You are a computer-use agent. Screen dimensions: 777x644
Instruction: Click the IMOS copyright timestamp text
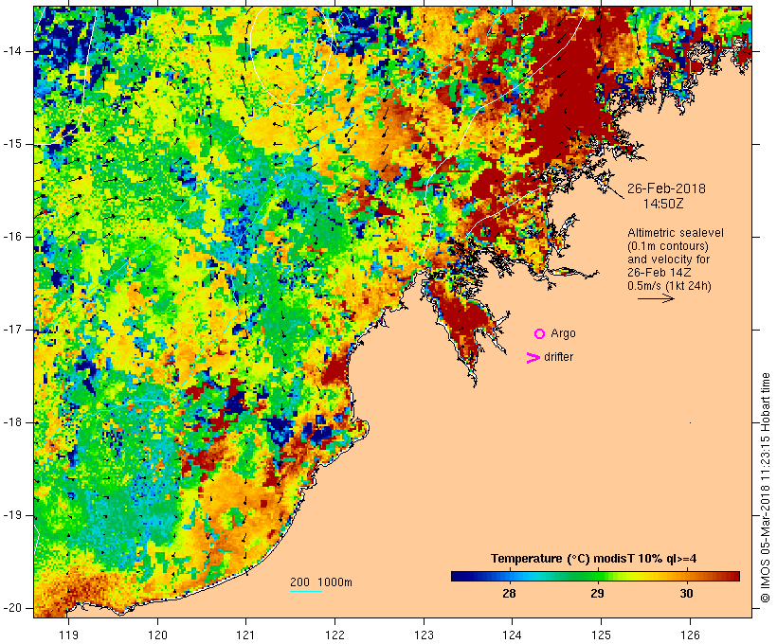tap(766, 488)
